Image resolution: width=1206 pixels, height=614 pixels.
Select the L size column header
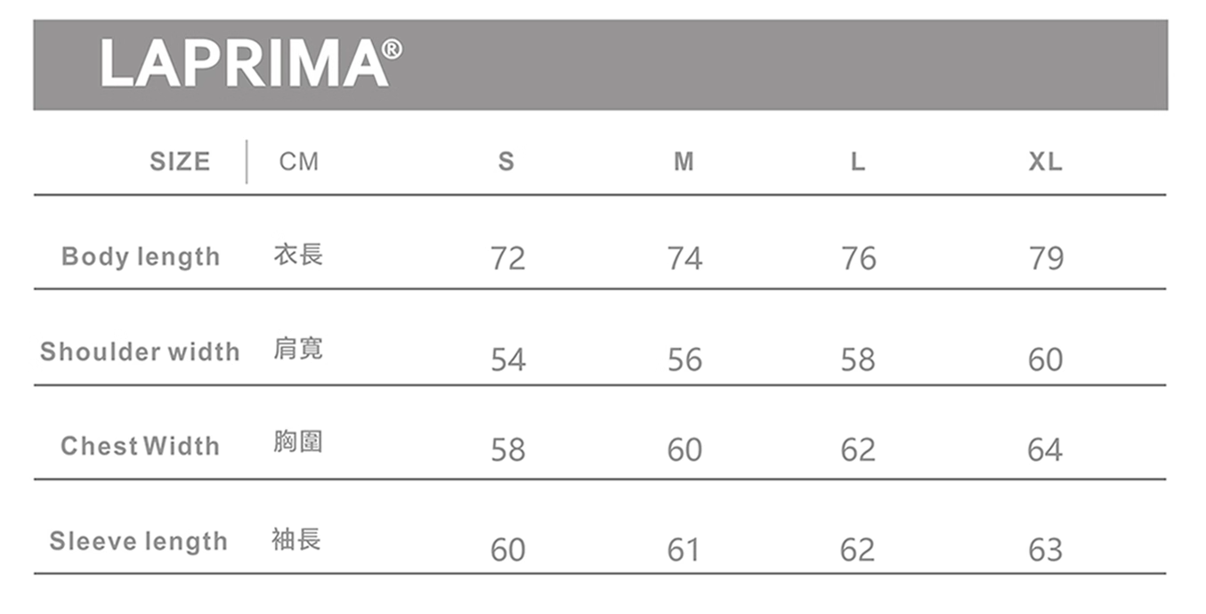point(857,162)
